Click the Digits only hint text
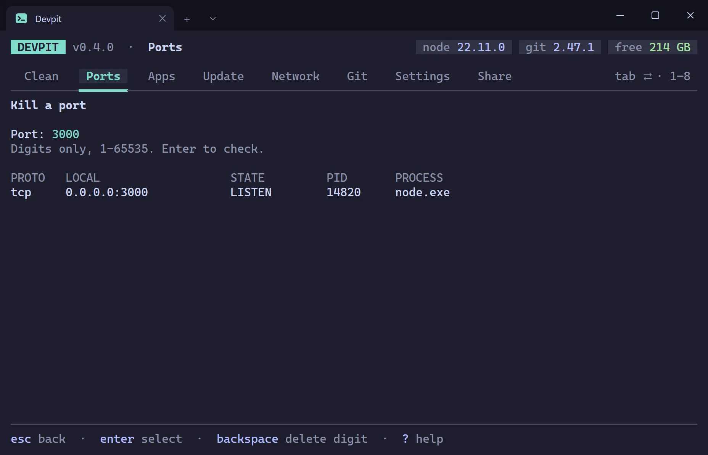 coord(137,149)
